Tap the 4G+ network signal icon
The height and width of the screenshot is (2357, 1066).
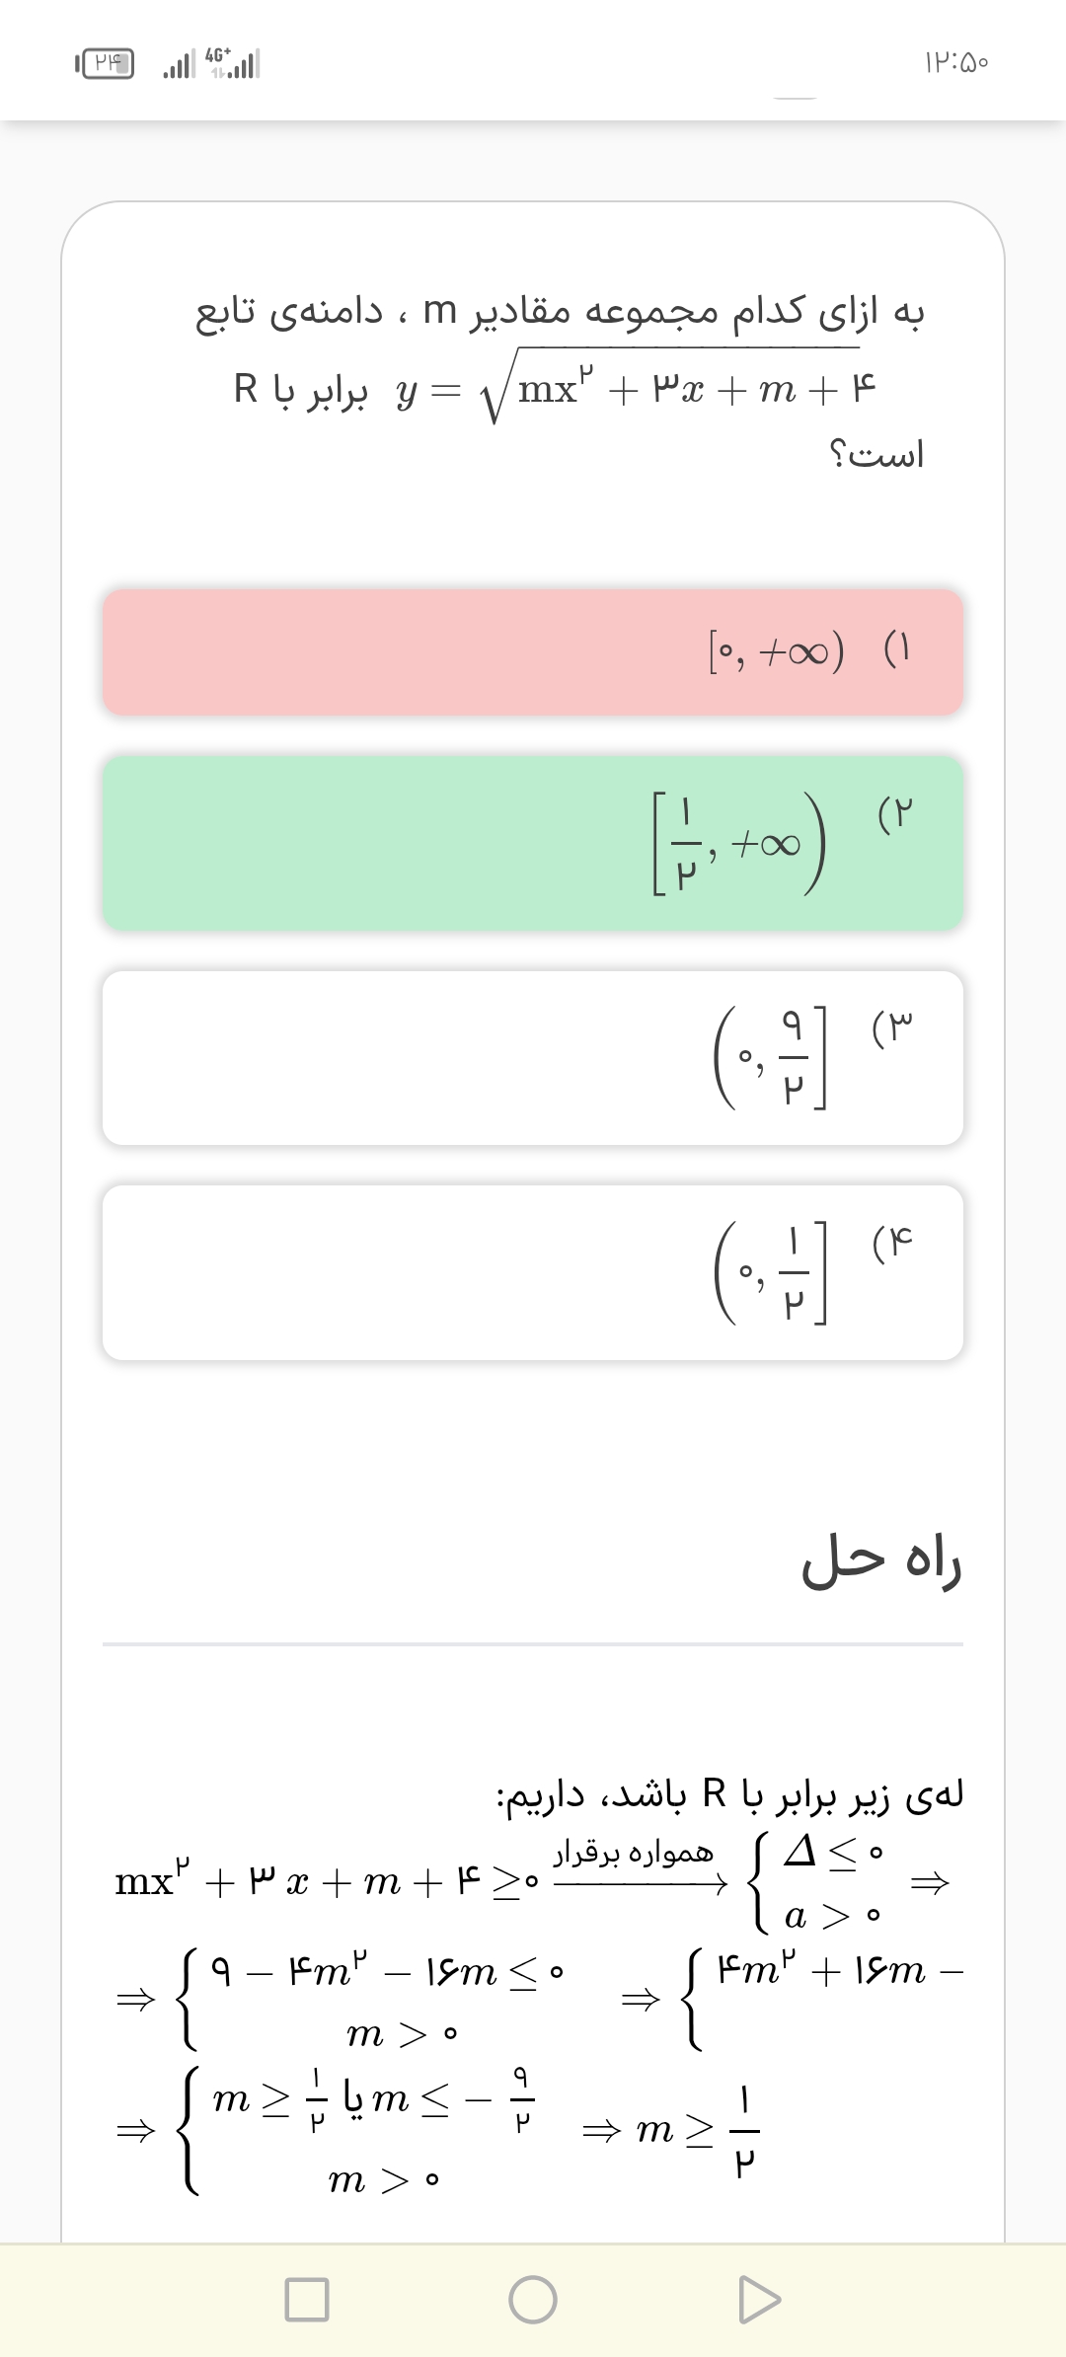232,63
